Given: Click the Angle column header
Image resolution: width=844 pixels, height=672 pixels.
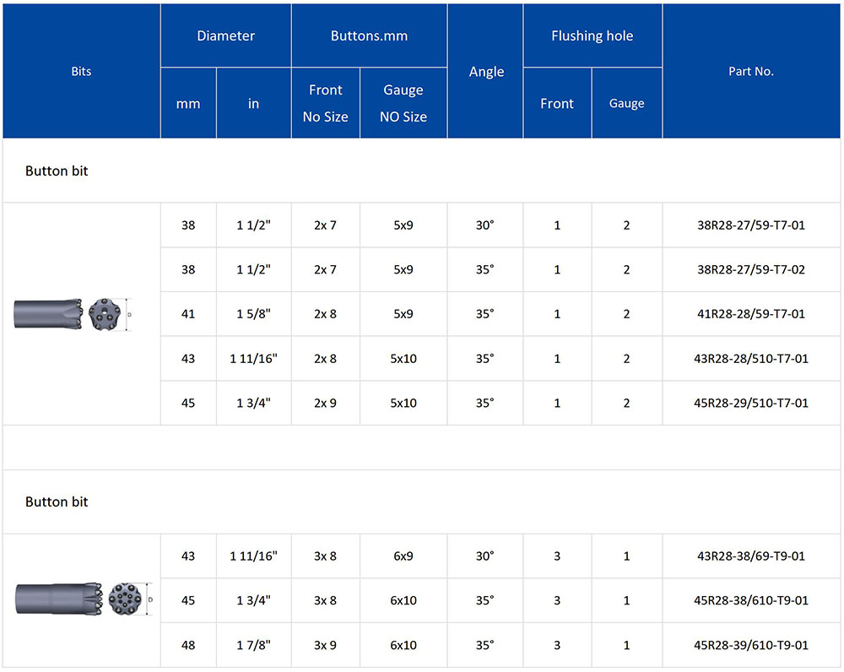Looking at the screenshot, I should point(486,72).
